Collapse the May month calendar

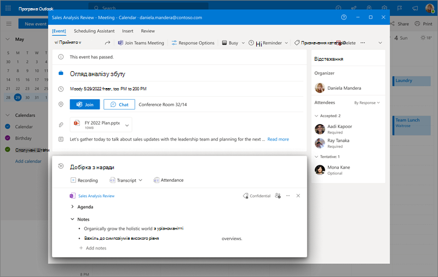coord(8,39)
